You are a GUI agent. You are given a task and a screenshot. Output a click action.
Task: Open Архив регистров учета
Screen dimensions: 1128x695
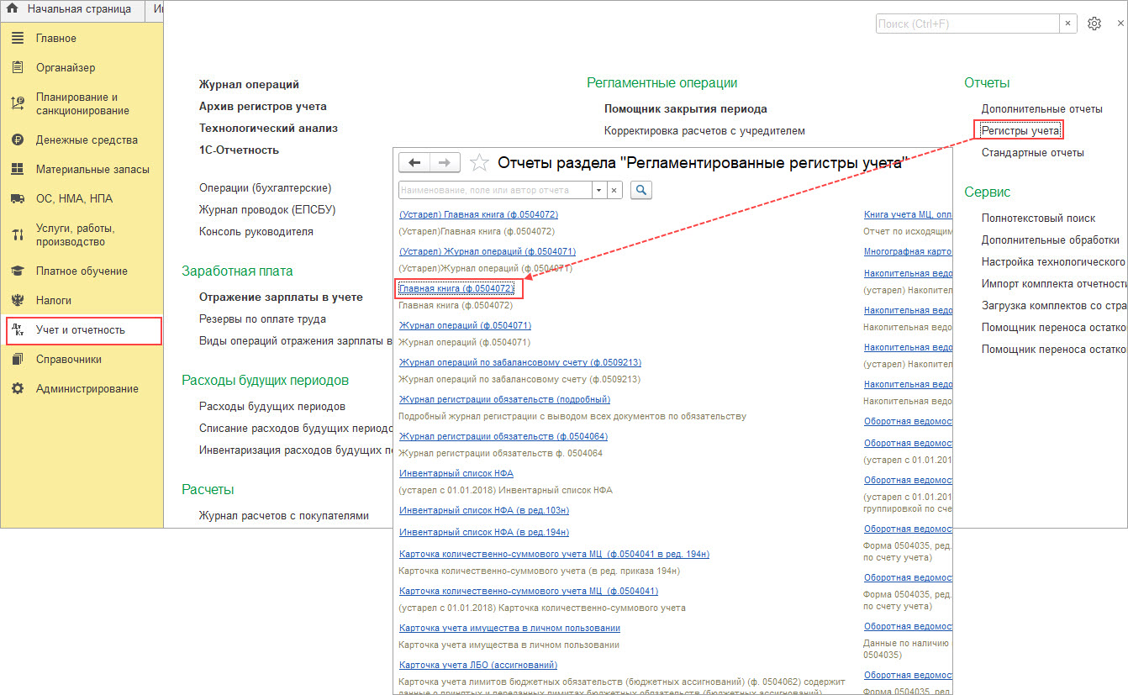[263, 107]
